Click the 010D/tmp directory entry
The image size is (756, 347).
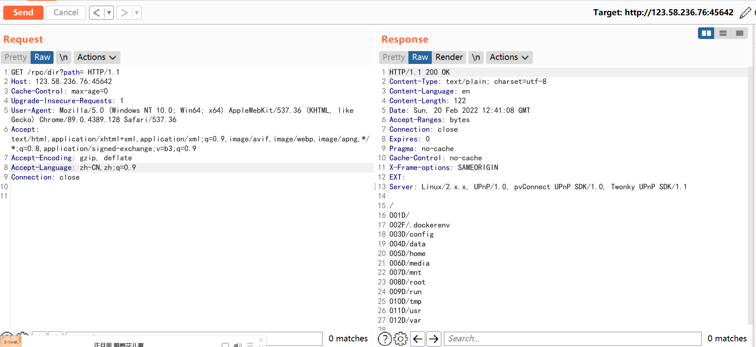[x=406, y=302]
